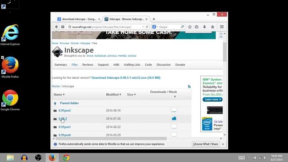Open the 0.48.5 folder link
Screen dimensions: 288x162
click(63, 119)
